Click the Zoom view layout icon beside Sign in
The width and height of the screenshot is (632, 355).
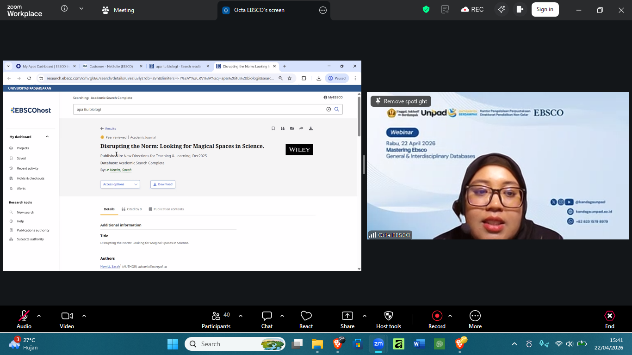click(520, 9)
